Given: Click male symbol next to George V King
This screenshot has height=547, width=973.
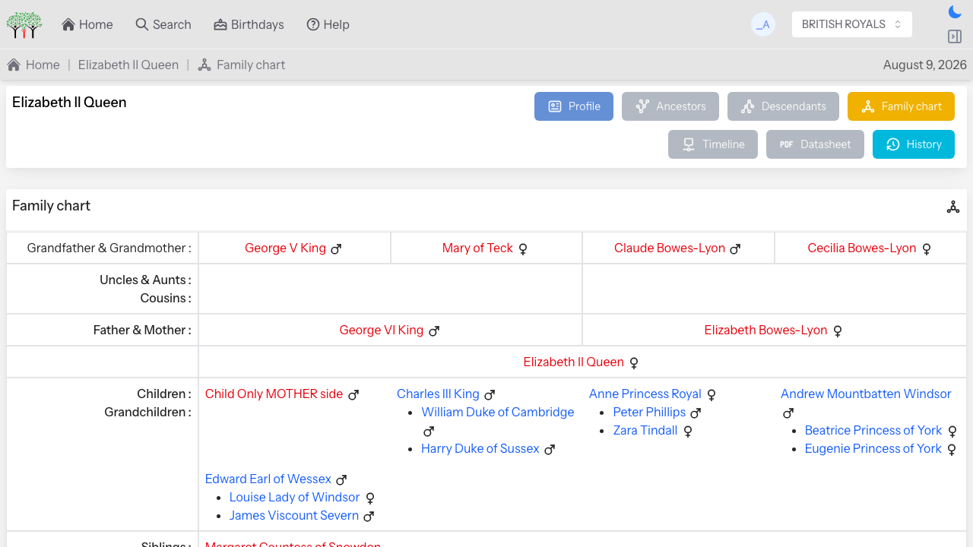Looking at the screenshot, I should point(336,248).
